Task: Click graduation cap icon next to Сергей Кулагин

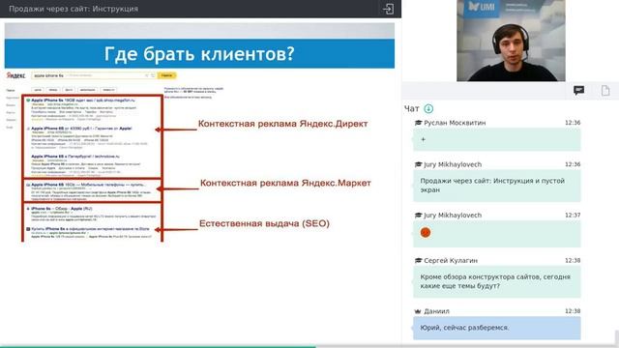Action: point(418,260)
